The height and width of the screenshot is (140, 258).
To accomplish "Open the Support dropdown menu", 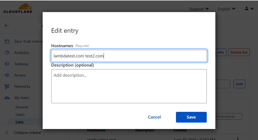I will (x=199, y=9).
